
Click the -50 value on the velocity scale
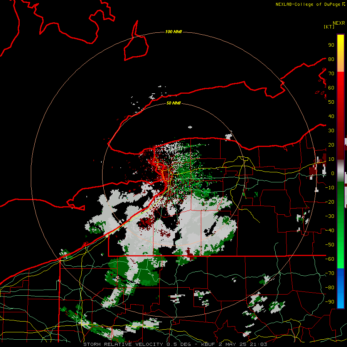point(330,245)
